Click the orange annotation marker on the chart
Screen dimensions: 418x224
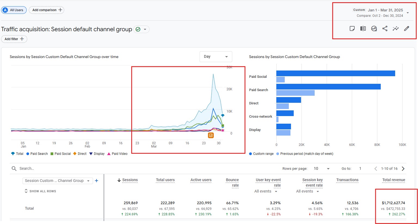click(x=211, y=135)
